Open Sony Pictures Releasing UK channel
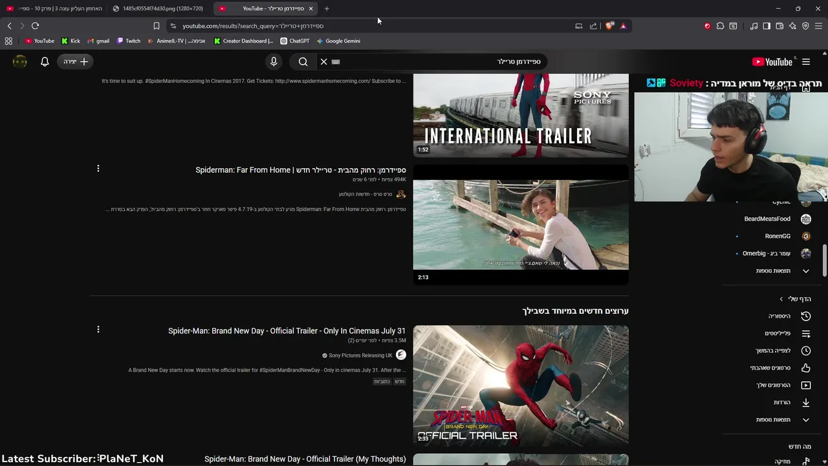This screenshot has height=466, width=828. click(360, 355)
